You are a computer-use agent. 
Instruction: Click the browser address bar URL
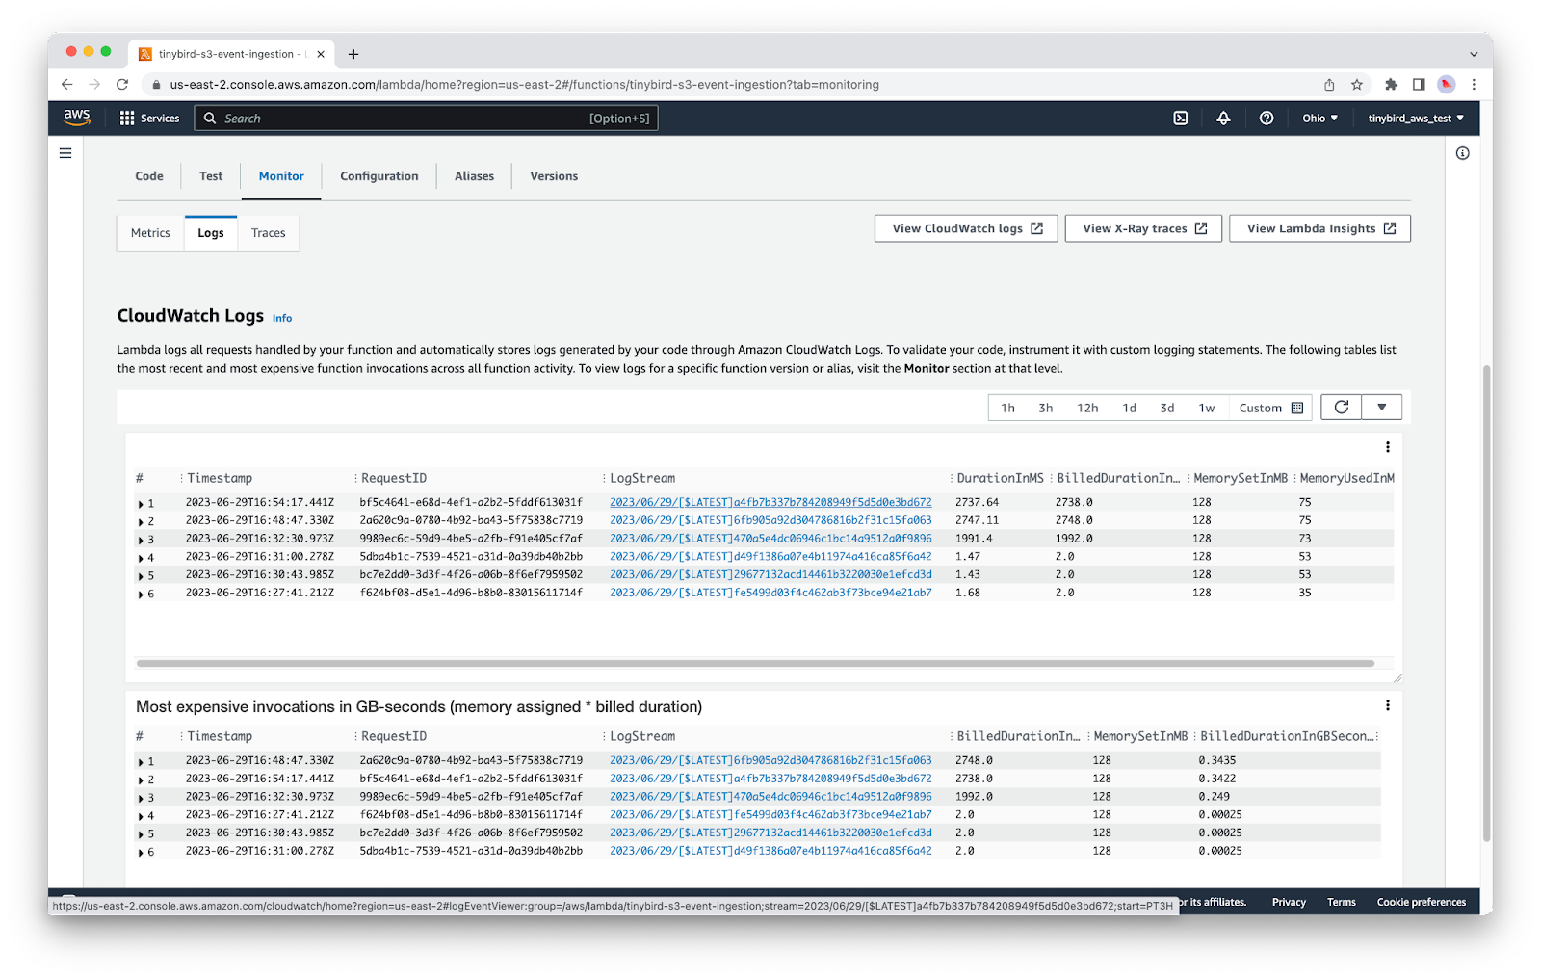524,85
